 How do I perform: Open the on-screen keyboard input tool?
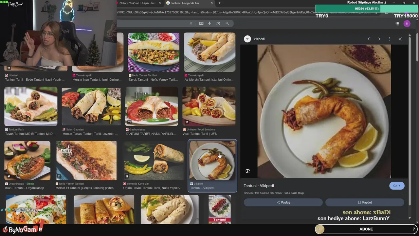201,23
